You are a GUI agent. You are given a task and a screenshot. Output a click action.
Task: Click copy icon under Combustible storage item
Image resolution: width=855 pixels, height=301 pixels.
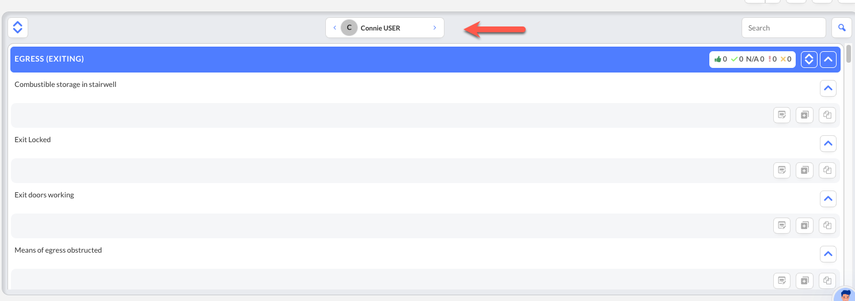827,115
